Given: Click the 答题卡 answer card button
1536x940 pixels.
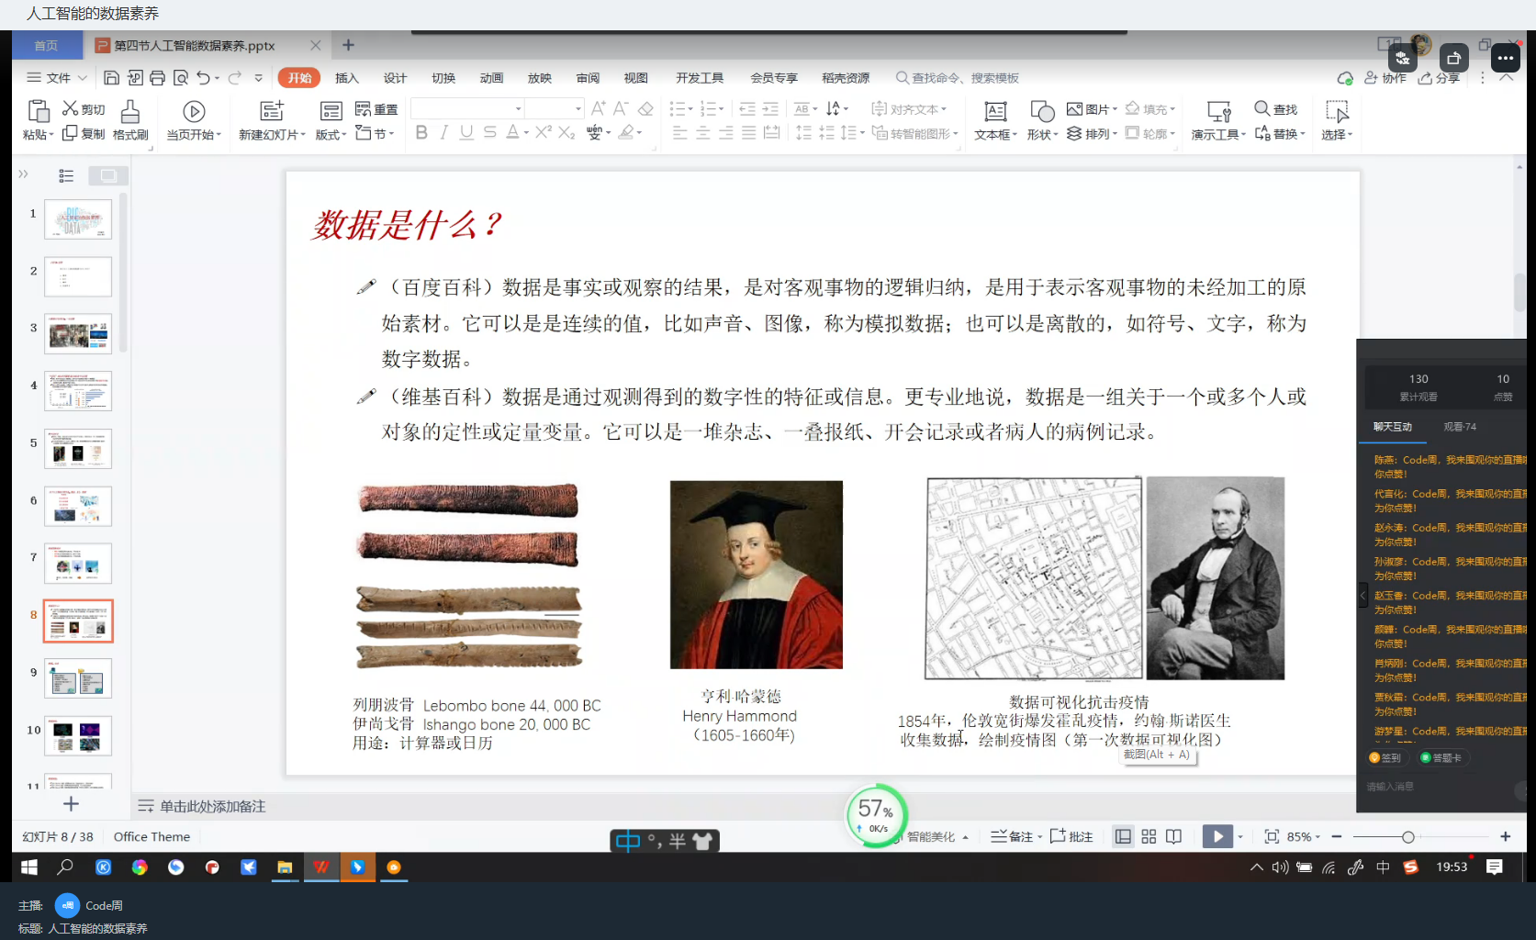Looking at the screenshot, I should coord(1441,757).
